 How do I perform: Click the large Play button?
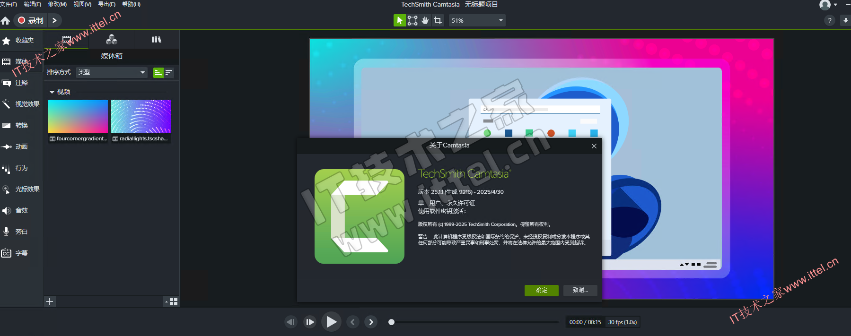331,322
